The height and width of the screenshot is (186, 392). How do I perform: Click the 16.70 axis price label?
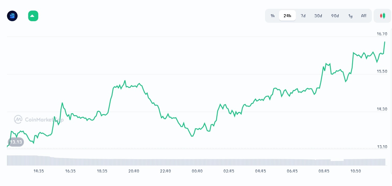point(382,34)
